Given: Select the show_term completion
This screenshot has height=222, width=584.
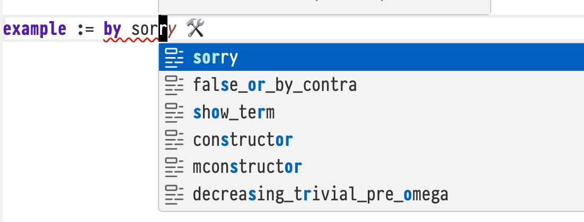Looking at the screenshot, I should [x=234, y=113].
